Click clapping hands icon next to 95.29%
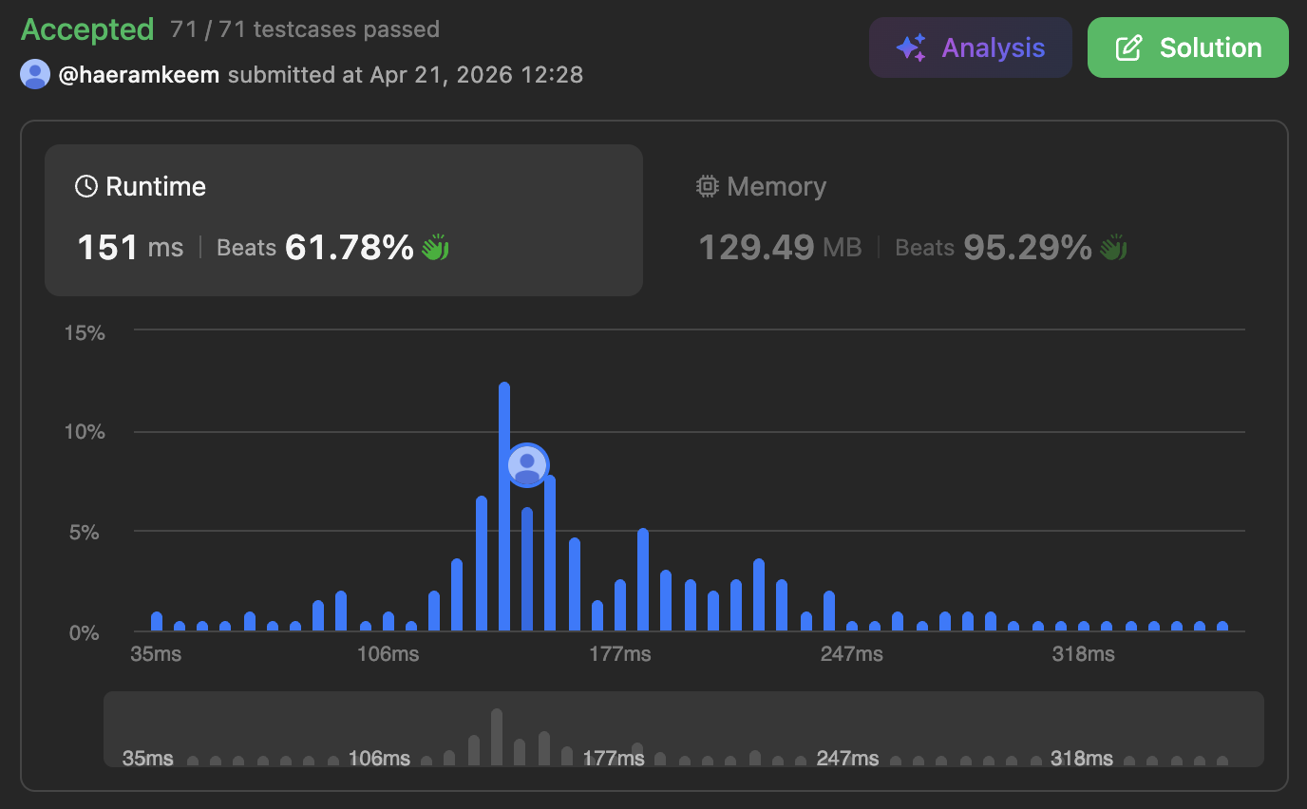Viewport: 1307px width, 809px height. coord(1112,248)
